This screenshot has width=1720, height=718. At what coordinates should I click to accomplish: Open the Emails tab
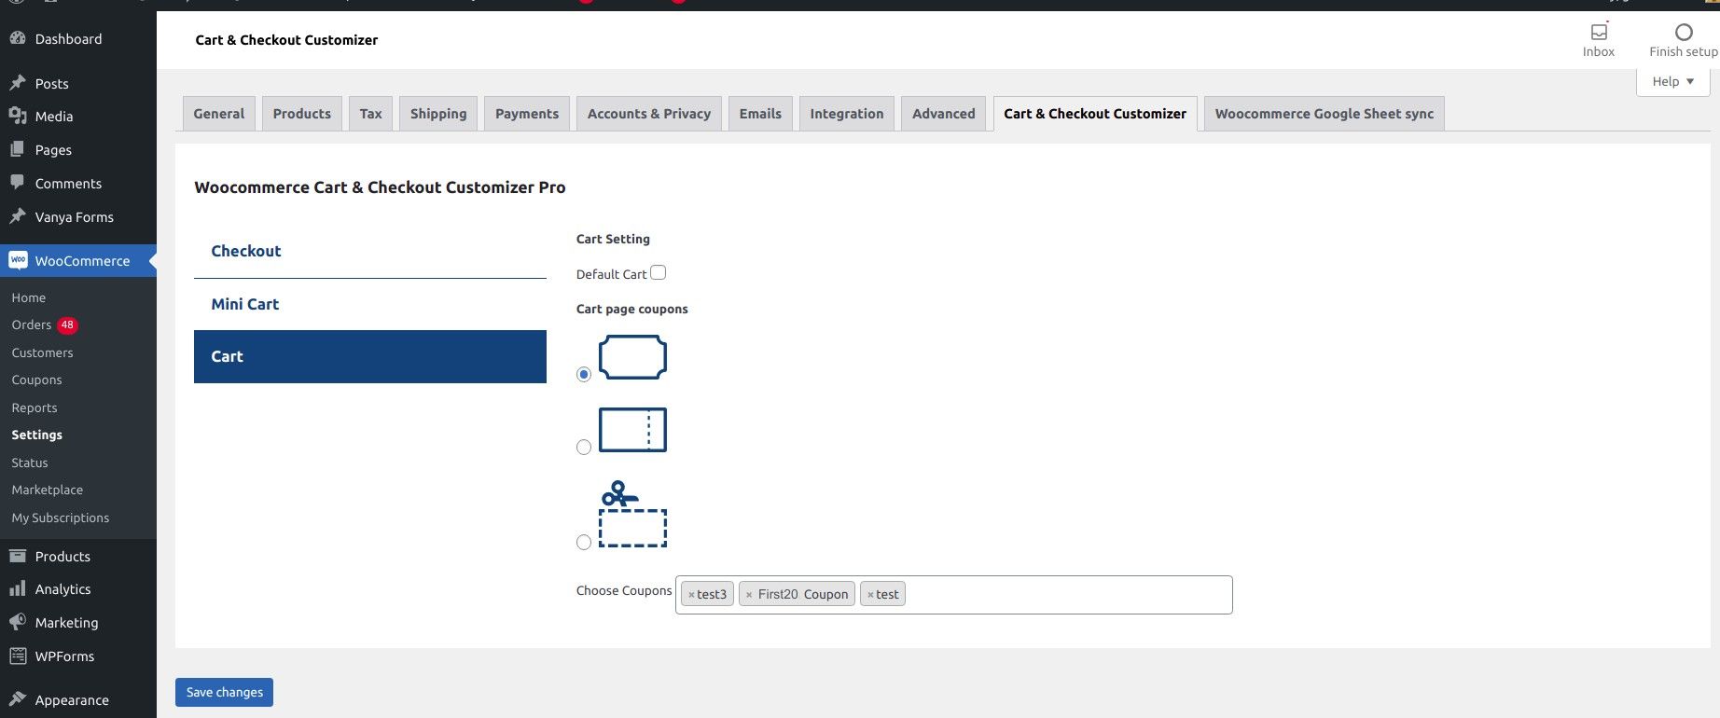point(760,114)
